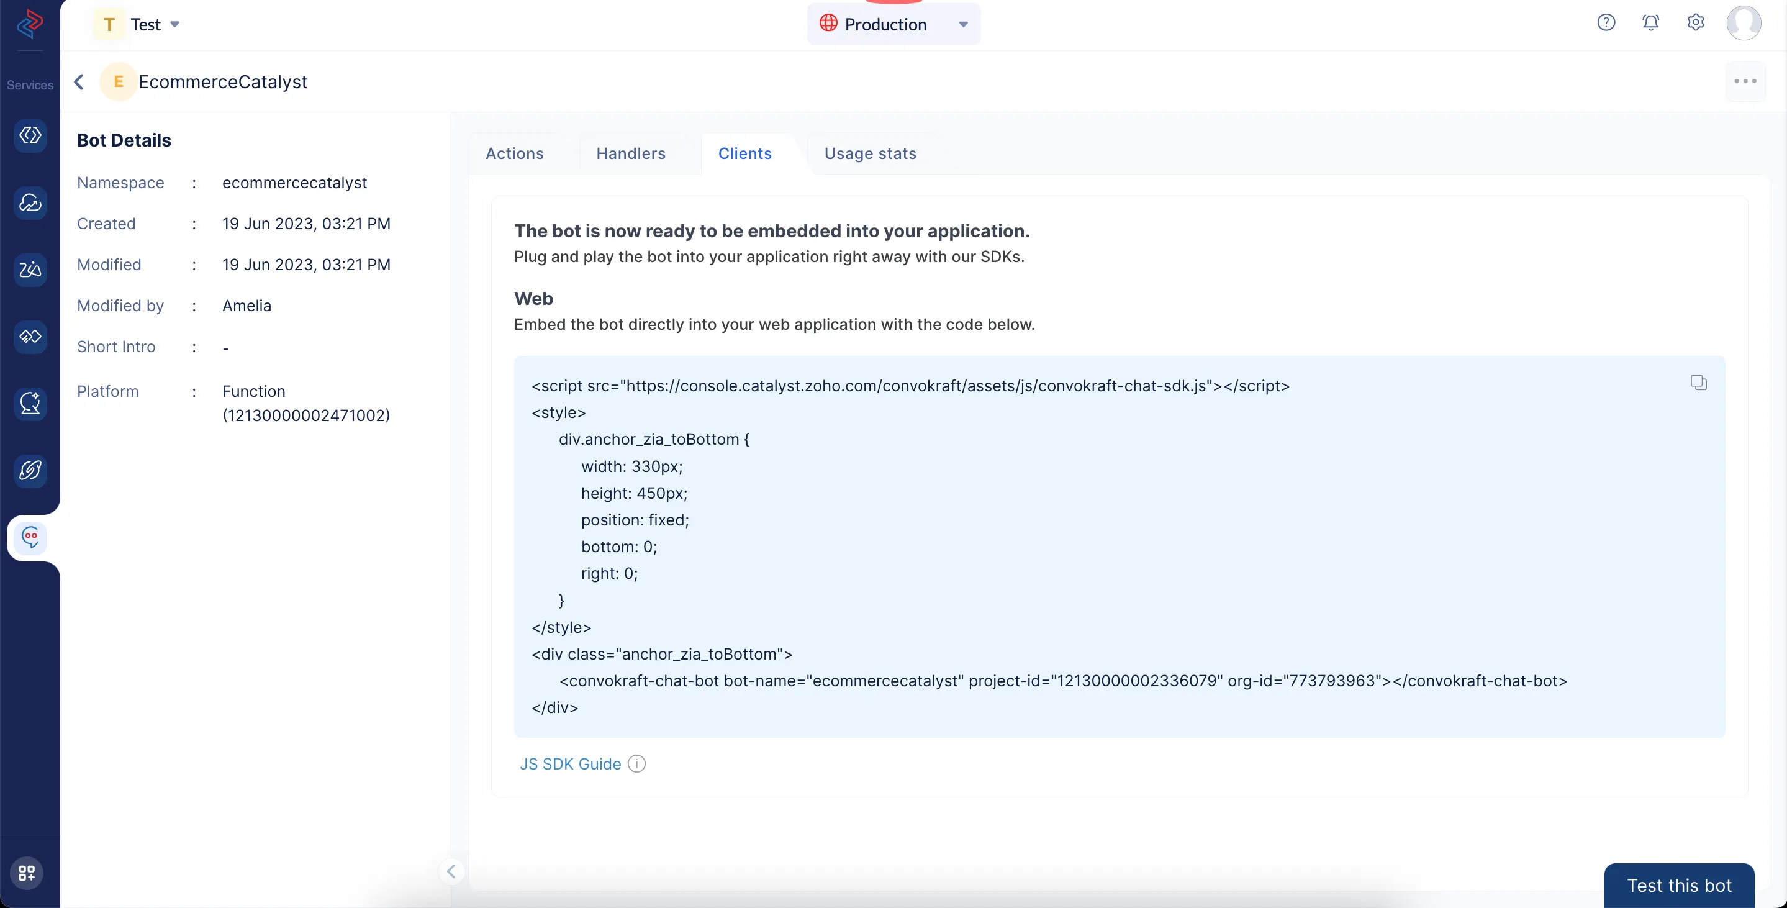
Task: Open the JS SDK Guide link
Action: 569,764
